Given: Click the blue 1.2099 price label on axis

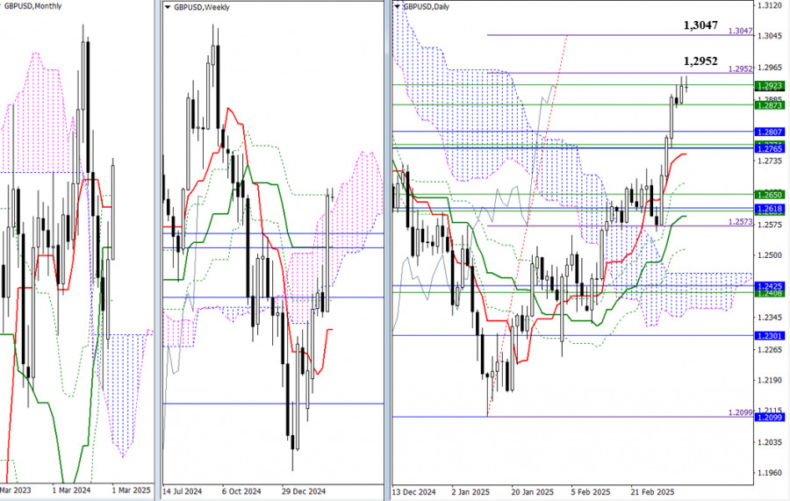Looking at the screenshot, I should coord(769,417).
